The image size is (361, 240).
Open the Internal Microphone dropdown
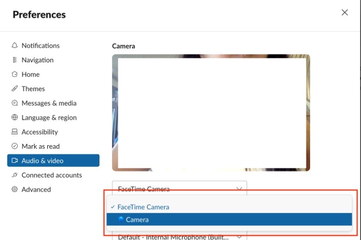[x=174, y=237]
